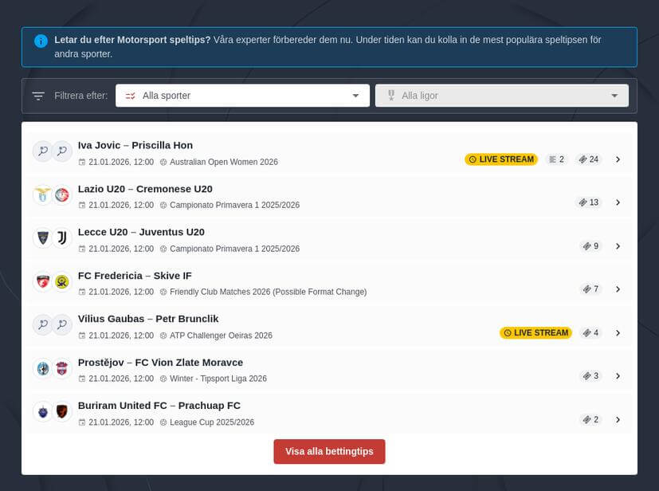This screenshot has width=659, height=491.
Task: Open the Alla sporter dropdown
Action: tap(242, 96)
